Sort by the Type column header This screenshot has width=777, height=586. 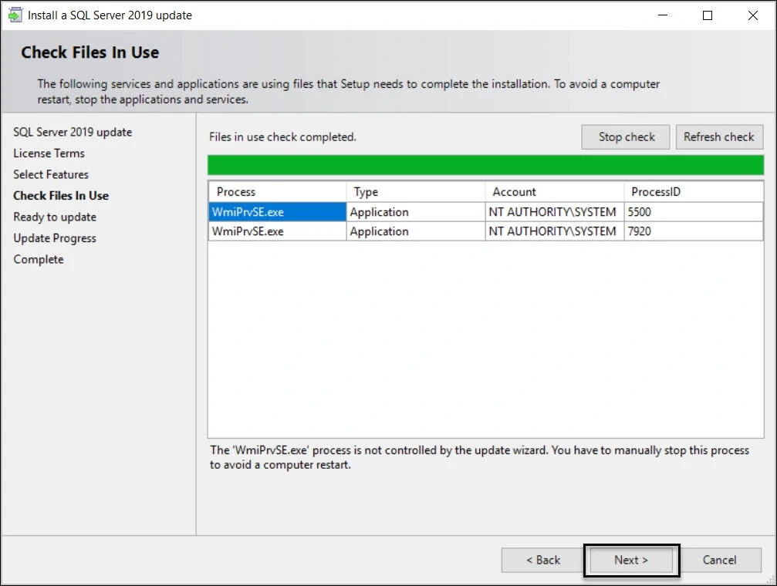(415, 192)
